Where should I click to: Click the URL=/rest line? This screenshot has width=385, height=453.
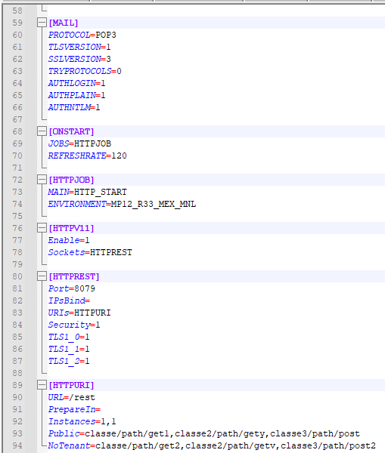72,398
